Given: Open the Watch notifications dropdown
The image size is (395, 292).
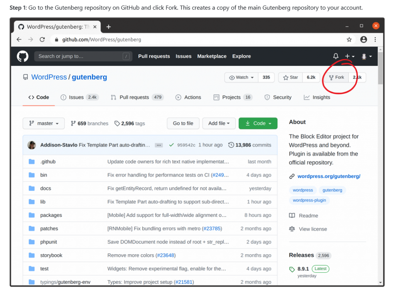Looking at the screenshot, I should (241, 78).
